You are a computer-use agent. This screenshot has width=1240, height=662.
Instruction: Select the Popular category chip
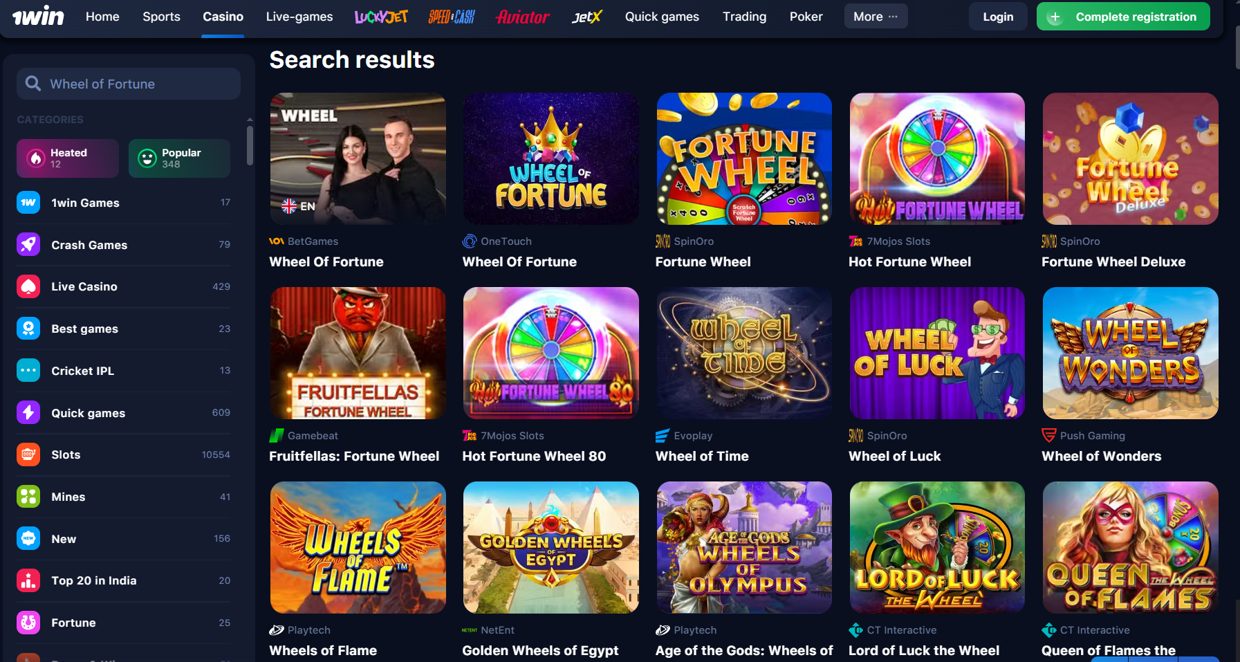point(179,158)
